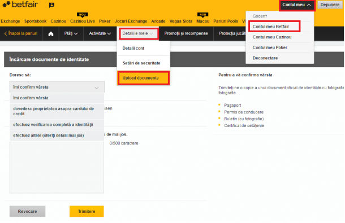
Task: Collapse the Contul meu menu
Action: [297, 5]
